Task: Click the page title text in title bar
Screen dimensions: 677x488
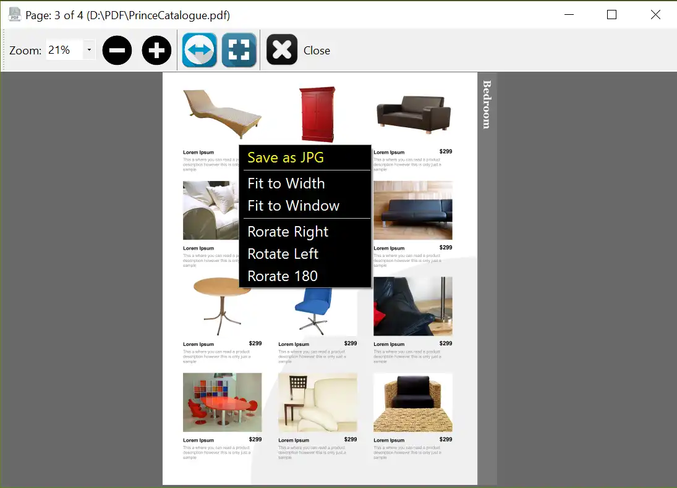Action: coord(128,15)
